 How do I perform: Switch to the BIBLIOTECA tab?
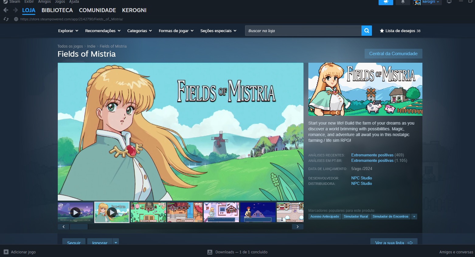point(57,10)
